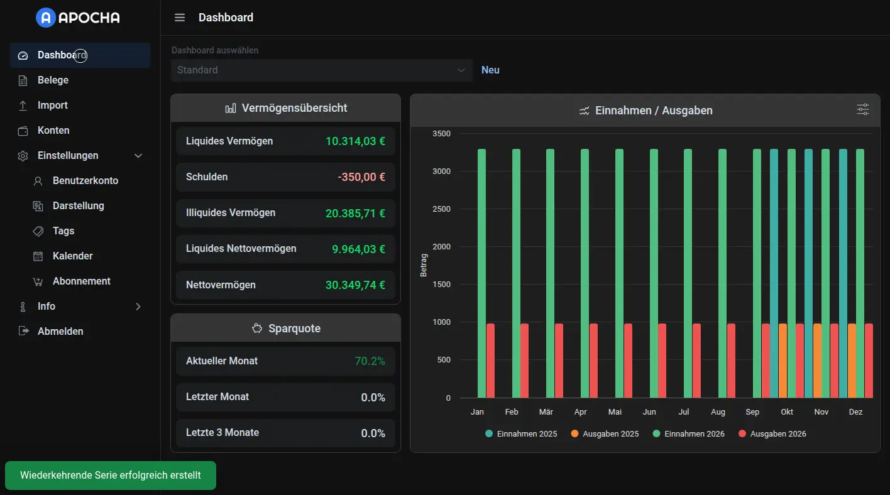Toggle Einnahmen 2026 green legend swatch
The width and height of the screenshot is (890, 495).
657,434
